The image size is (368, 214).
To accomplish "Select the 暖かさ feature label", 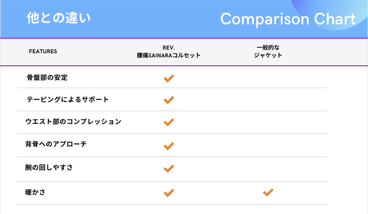I will point(35,192).
